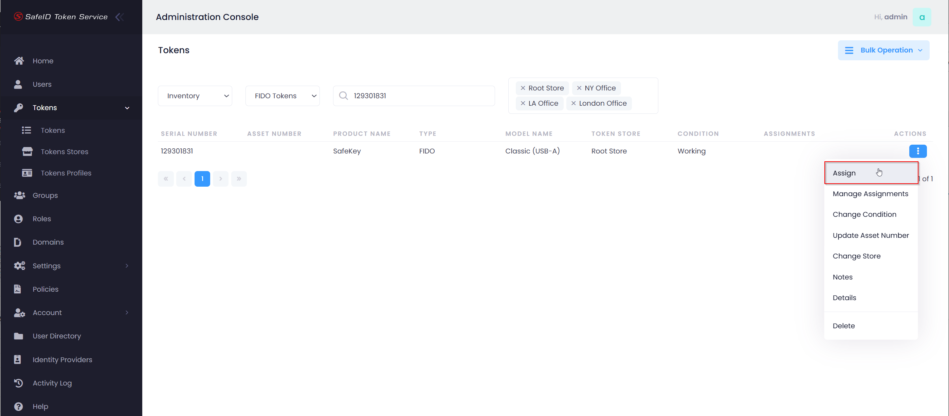This screenshot has width=949, height=416.
Task: Select Assign from the actions menu
Action: (x=844, y=173)
